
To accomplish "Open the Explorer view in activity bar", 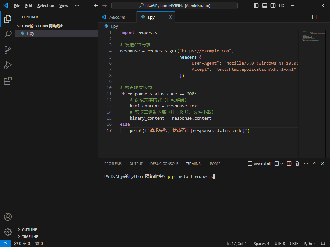I will click(8, 19).
